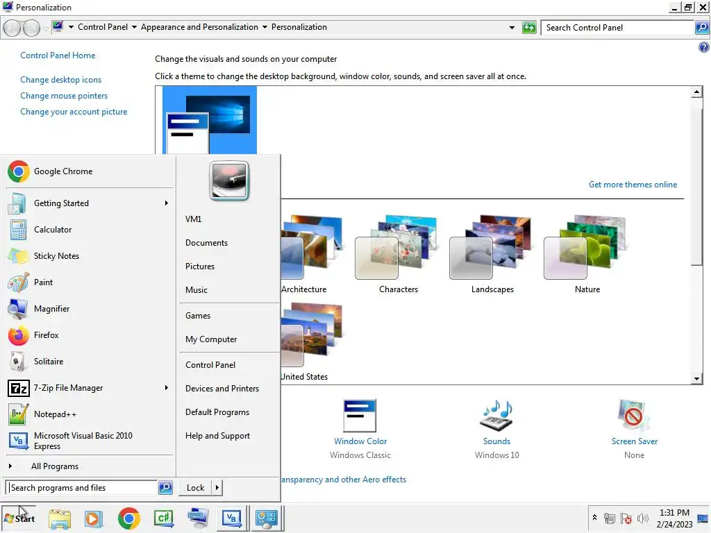Open Games from Start menu
The image size is (711, 533).
[198, 316]
